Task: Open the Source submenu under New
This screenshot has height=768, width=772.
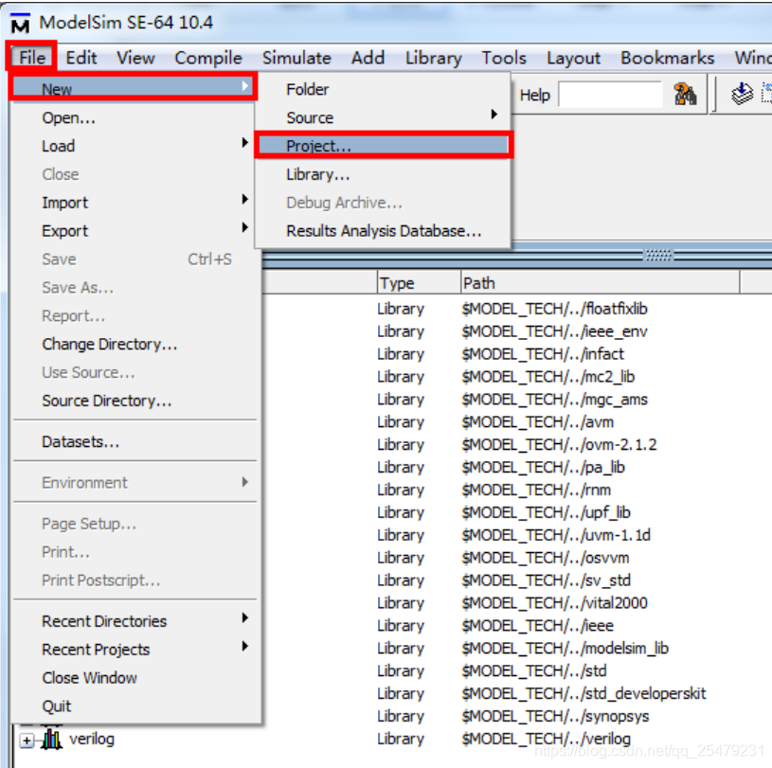Action: tap(313, 116)
